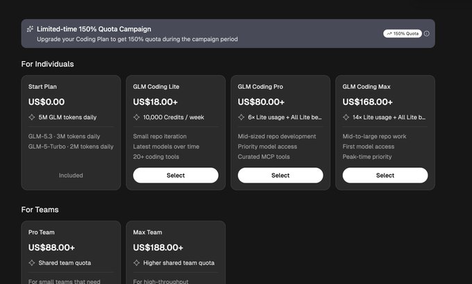Image resolution: width=472 pixels, height=284 pixels.
Task: Click the sparkle icon beside the Quota Campaign title
Action: point(30,29)
